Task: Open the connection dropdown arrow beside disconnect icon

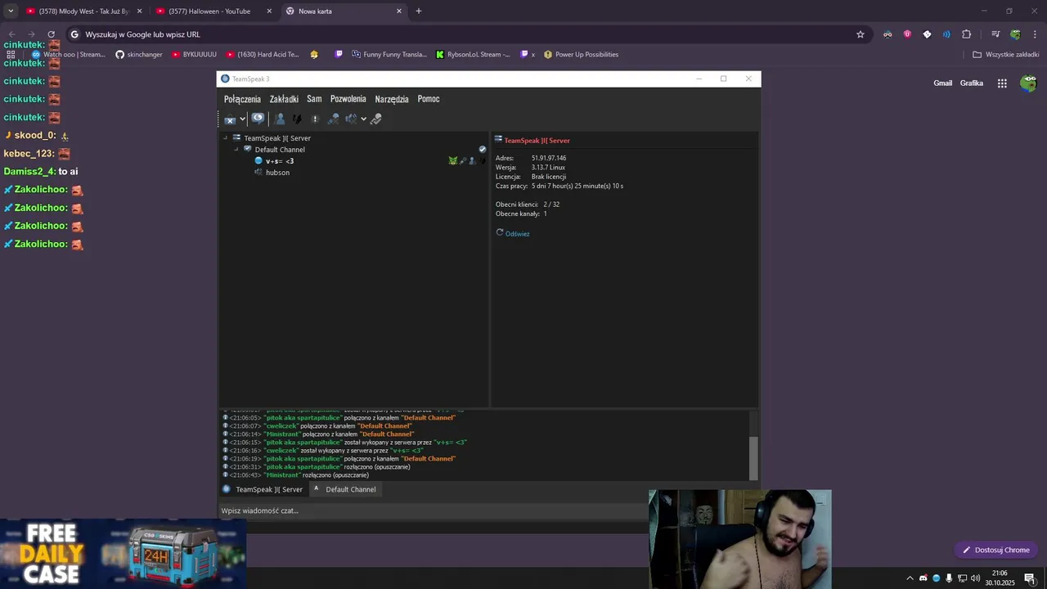Action: pos(242,119)
